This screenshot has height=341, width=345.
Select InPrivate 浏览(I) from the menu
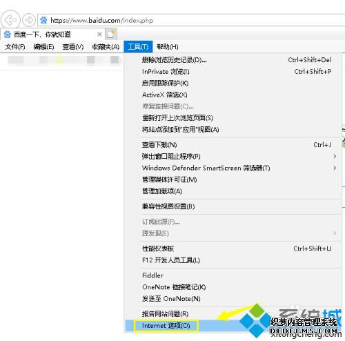pyautogui.click(x=233, y=72)
